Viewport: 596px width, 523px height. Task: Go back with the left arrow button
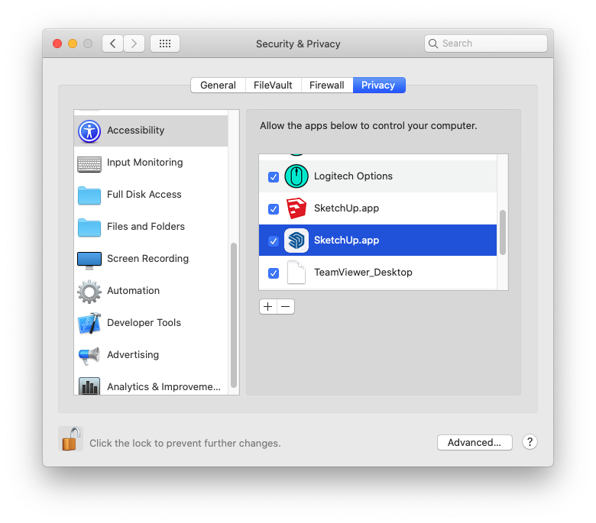[112, 44]
